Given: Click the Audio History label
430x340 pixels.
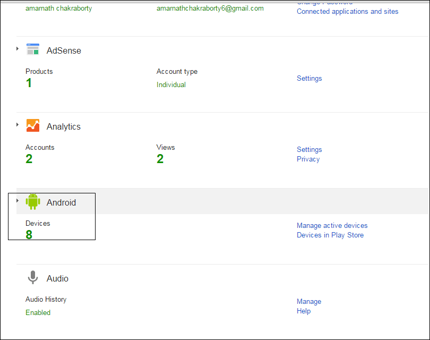Looking at the screenshot, I should 46,300.
